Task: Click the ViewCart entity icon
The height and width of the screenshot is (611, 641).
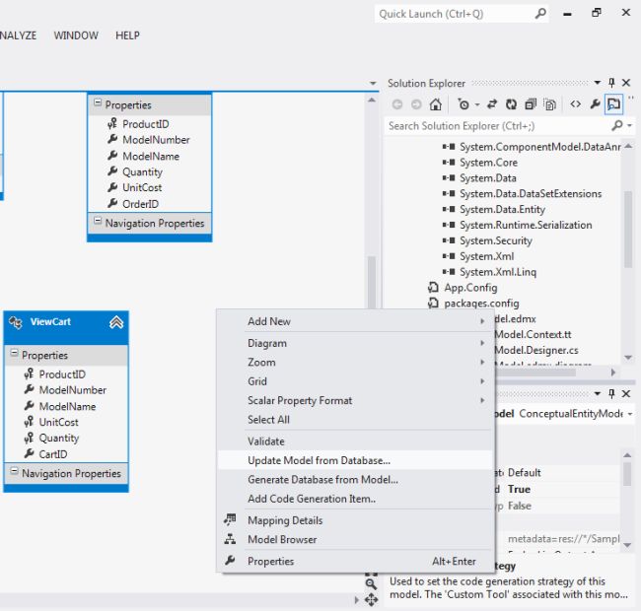Action: coord(16,322)
